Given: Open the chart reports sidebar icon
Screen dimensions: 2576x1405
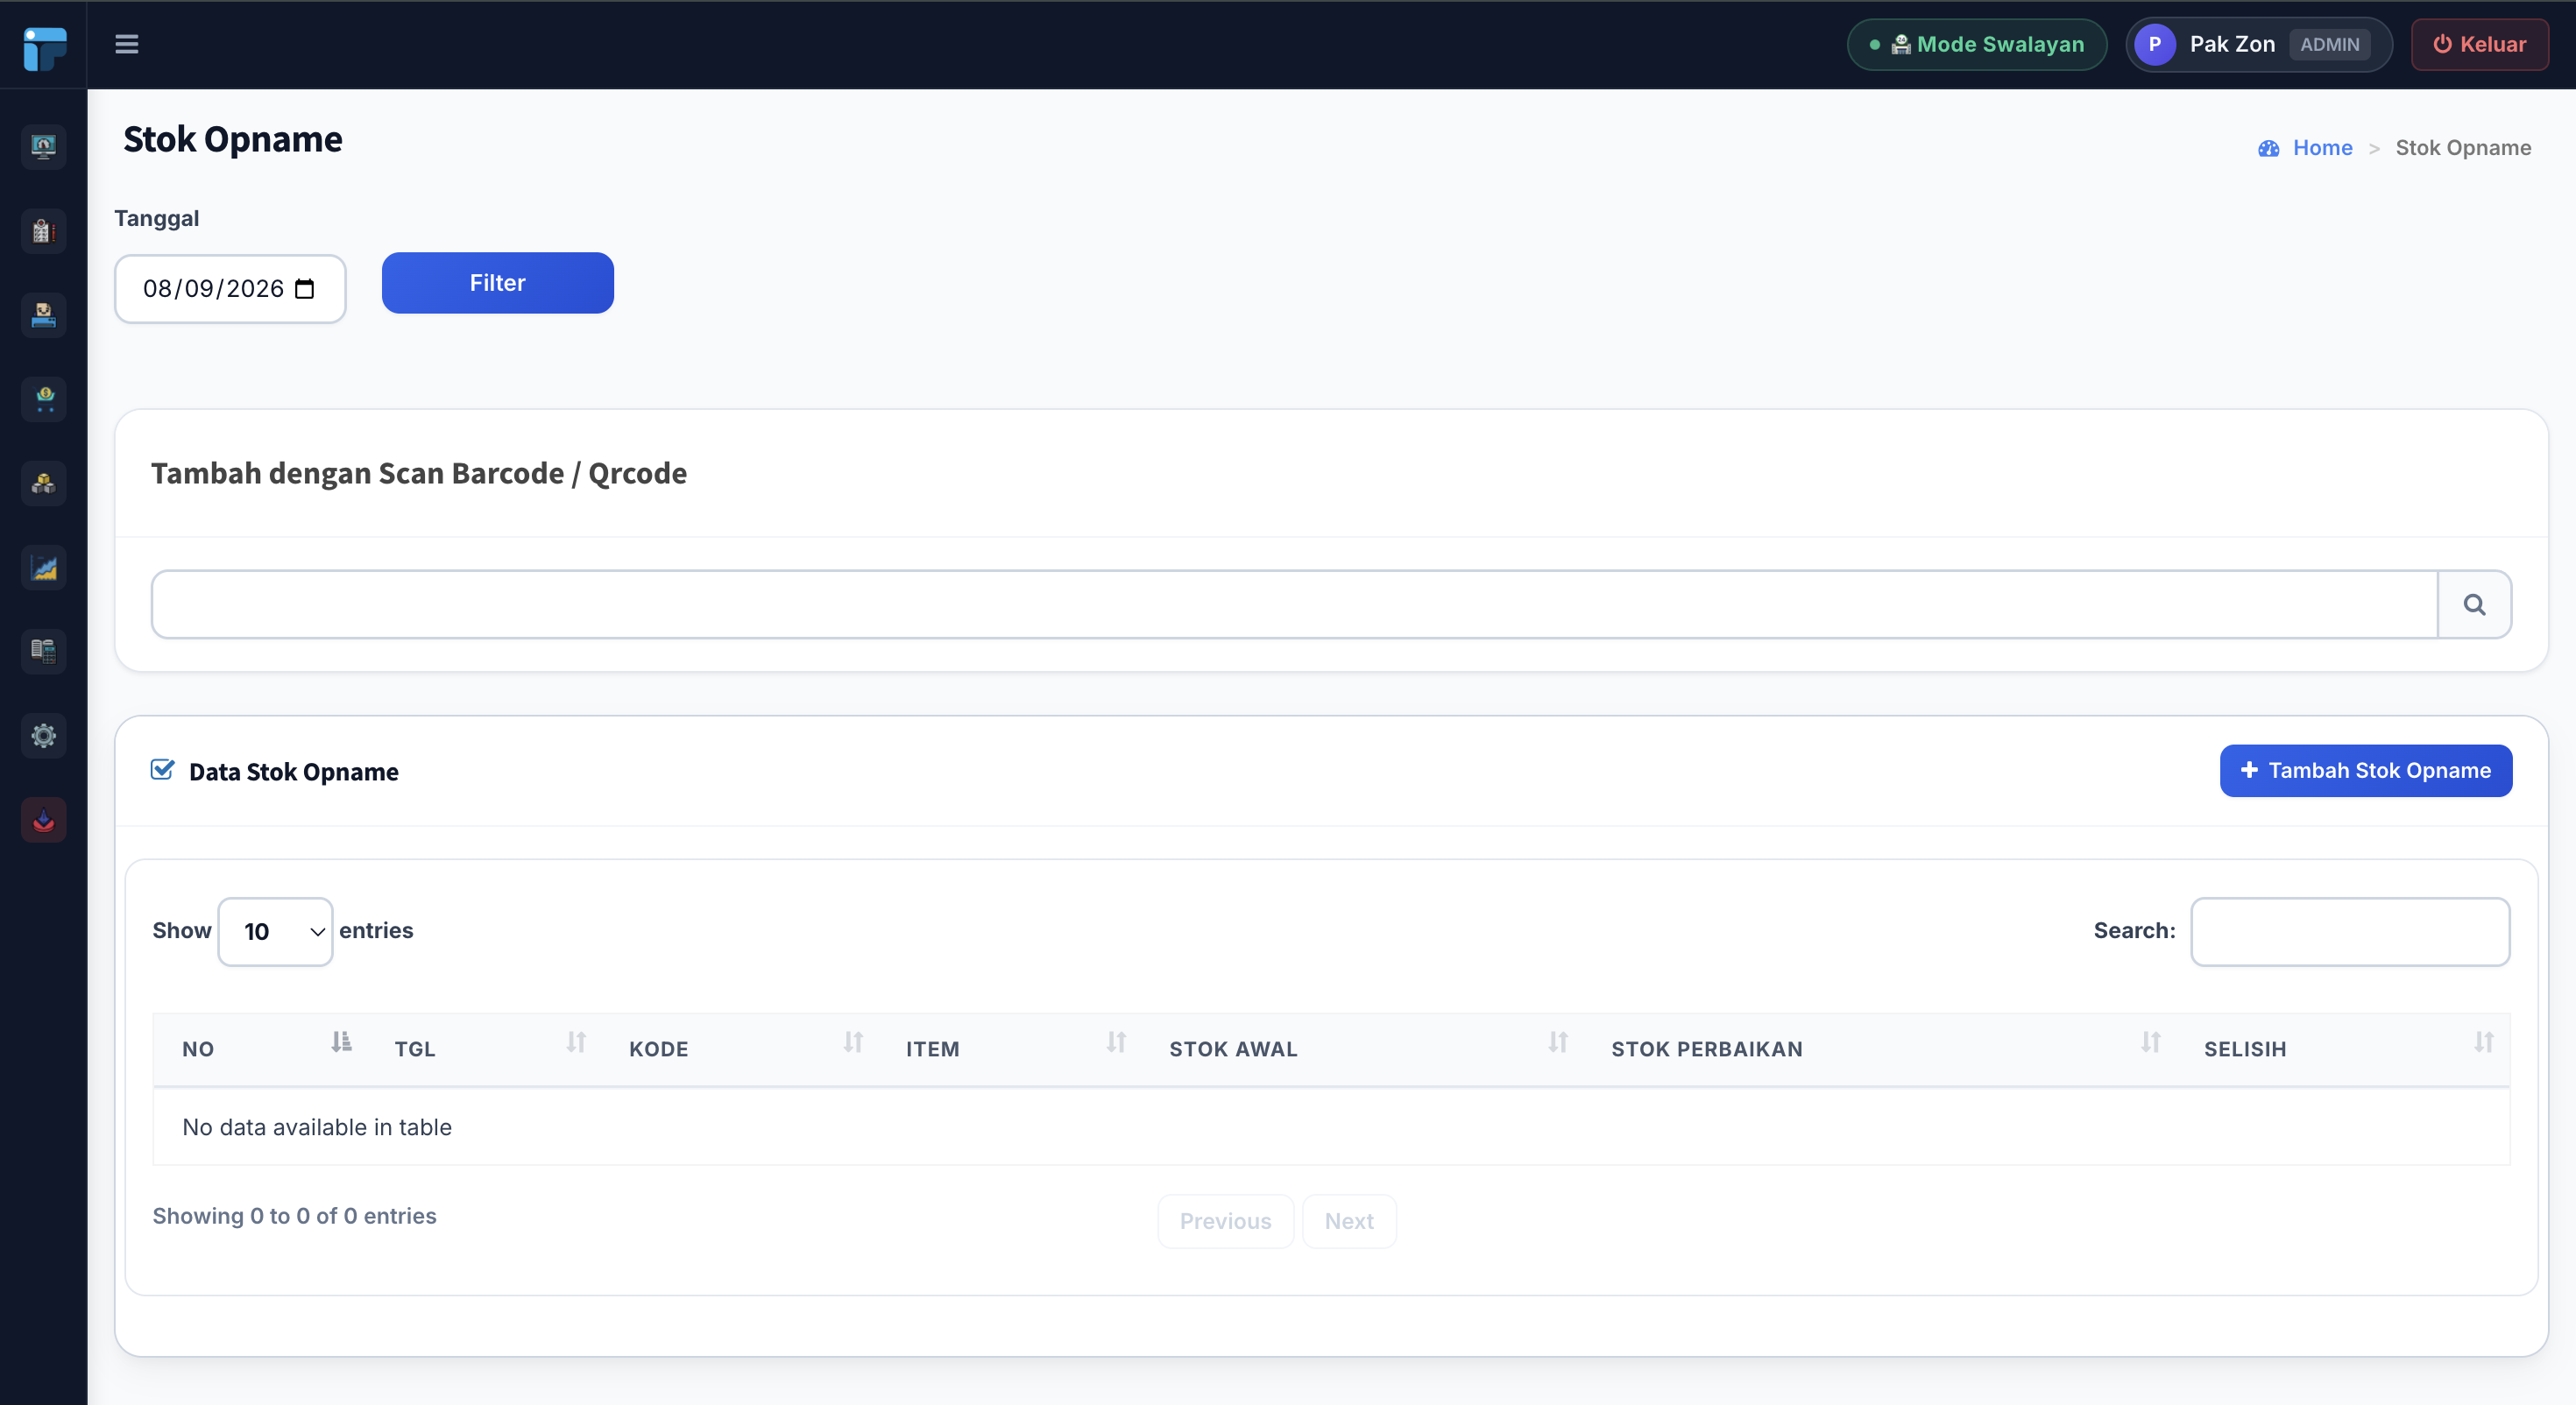Looking at the screenshot, I should [x=43, y=568].
